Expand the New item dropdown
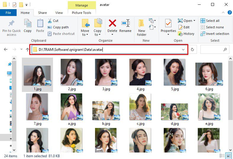The width and height of the screenshot is (233, 159). [152, 21]
